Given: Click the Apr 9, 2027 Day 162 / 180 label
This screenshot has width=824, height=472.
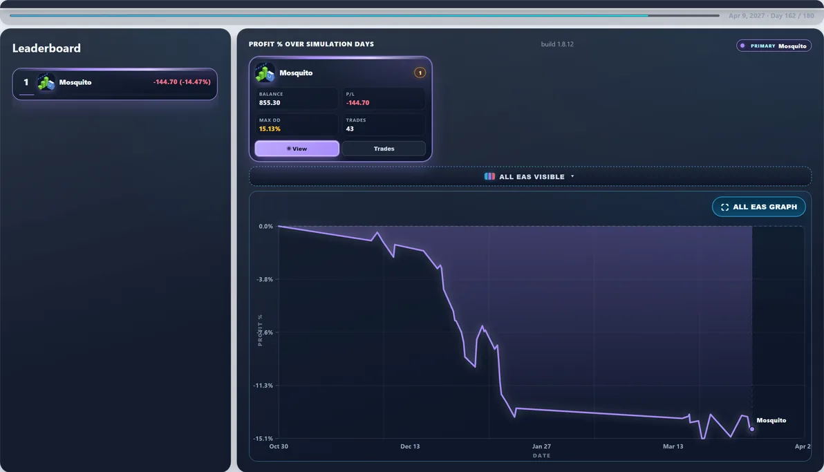Looking at the screenshot, I should [x=771, y=16].
